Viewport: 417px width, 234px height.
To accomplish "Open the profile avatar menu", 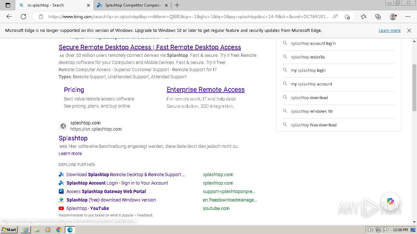I will 393,17.
